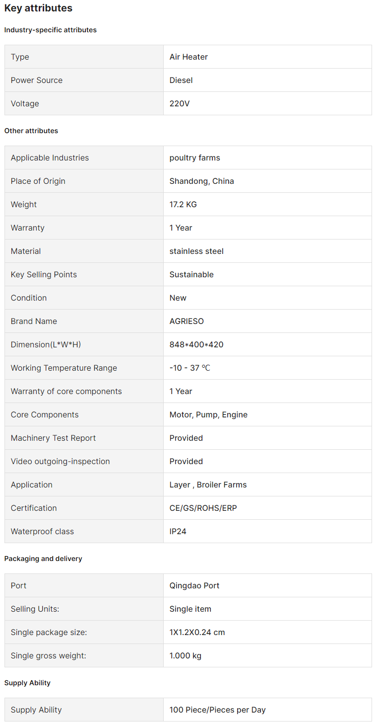Select the Single package size label

tap(49, 632)
